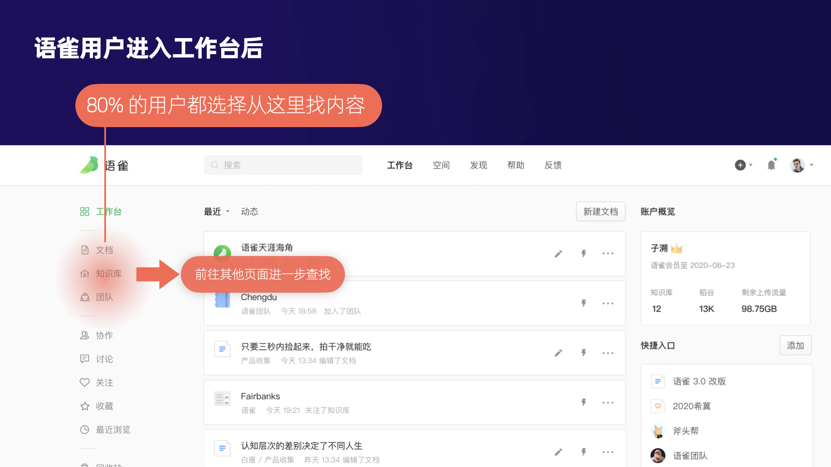Image resolution: width=831 pixels, height=467 pixels.
Task: Open 文档 in the sidebar
Action: (104, 250)
